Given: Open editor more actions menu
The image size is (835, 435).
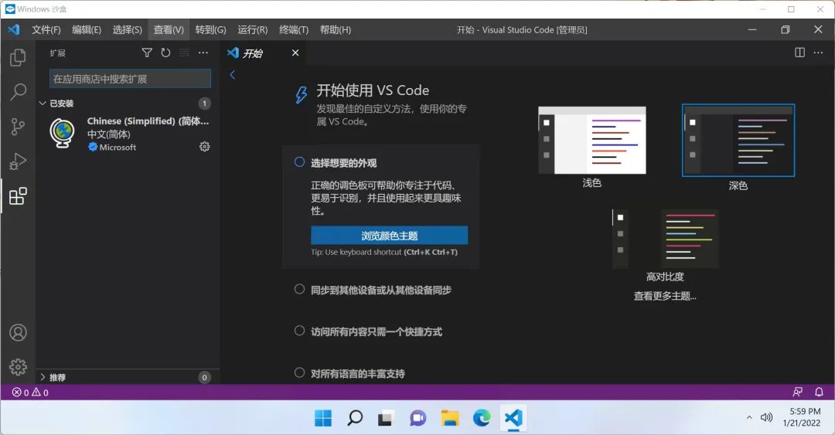Looking at the screenshot, I should click(x=819, y=53).
